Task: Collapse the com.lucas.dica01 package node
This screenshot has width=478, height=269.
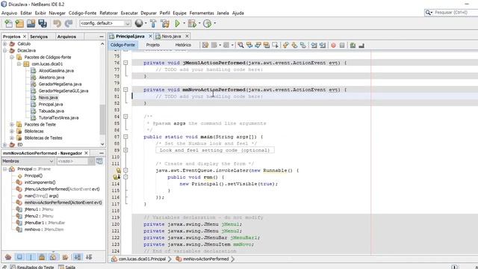Action: pyautogui.click(x=19, y=64)
